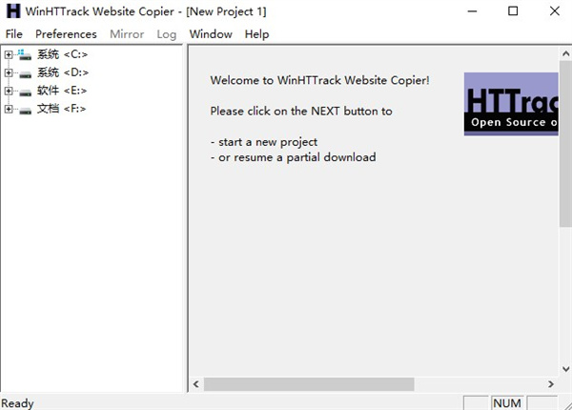Open the Window menu
Screen dimensions: 572x410
coord(211,34)
